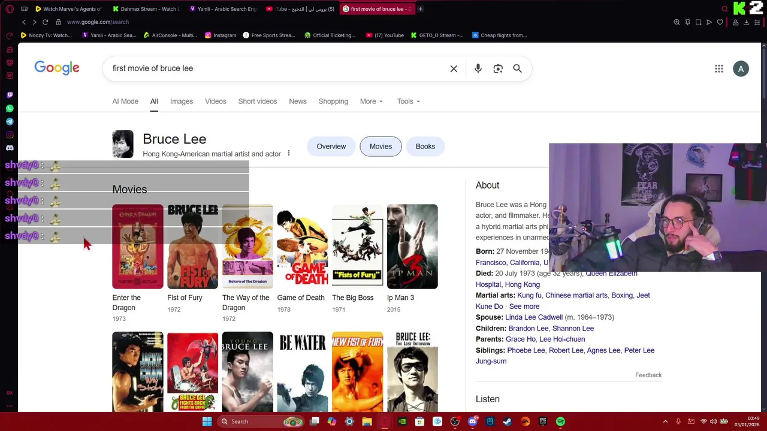Open the Windows Start menu
Viewport: 767px width, 431px height.
pos(207,421)
